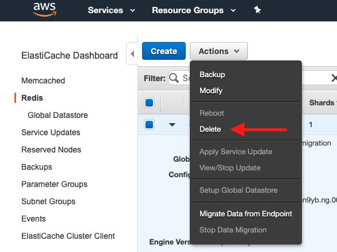
Task: Collapse the sidebar with the left arrow
Action: click(132, 54)
